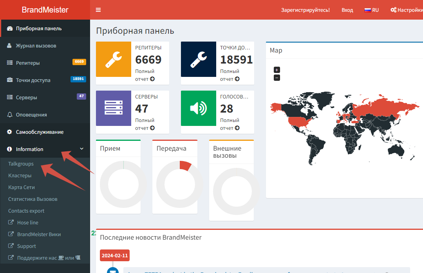Click the Вход login link
Viewport: 423px width, 273px height.
tap(347, 10)
